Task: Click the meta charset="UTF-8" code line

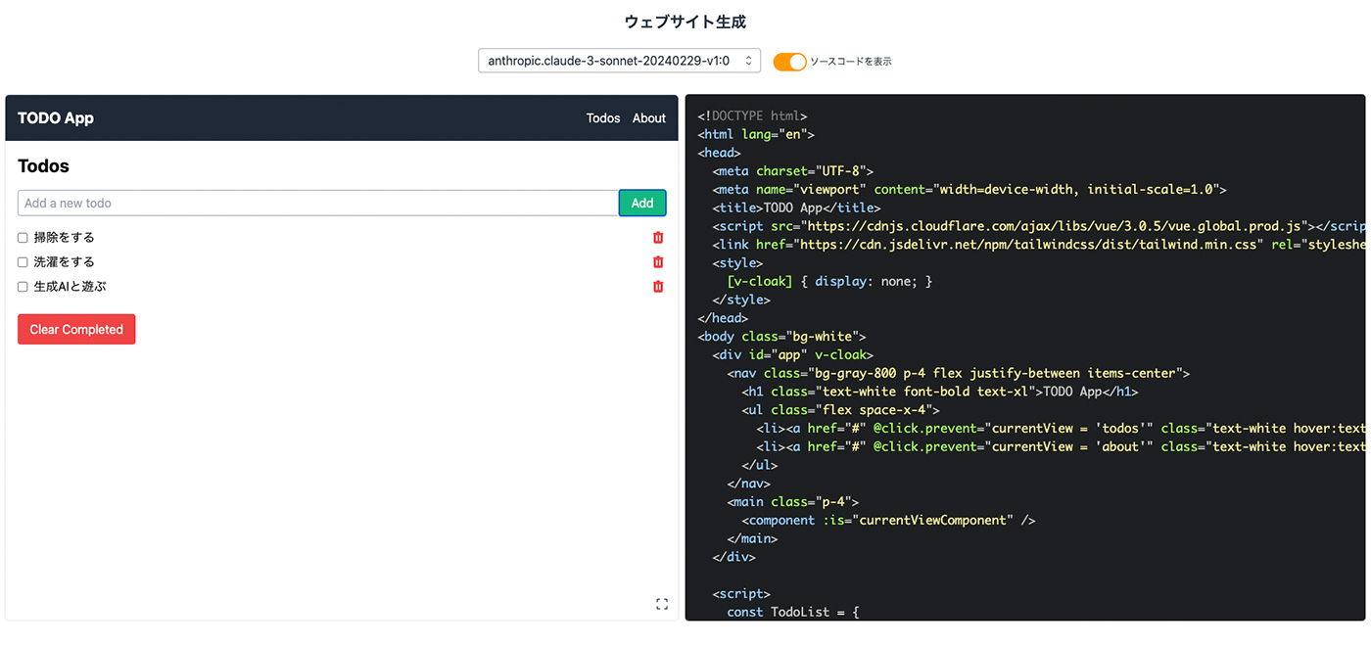Action: coord(793,170)
